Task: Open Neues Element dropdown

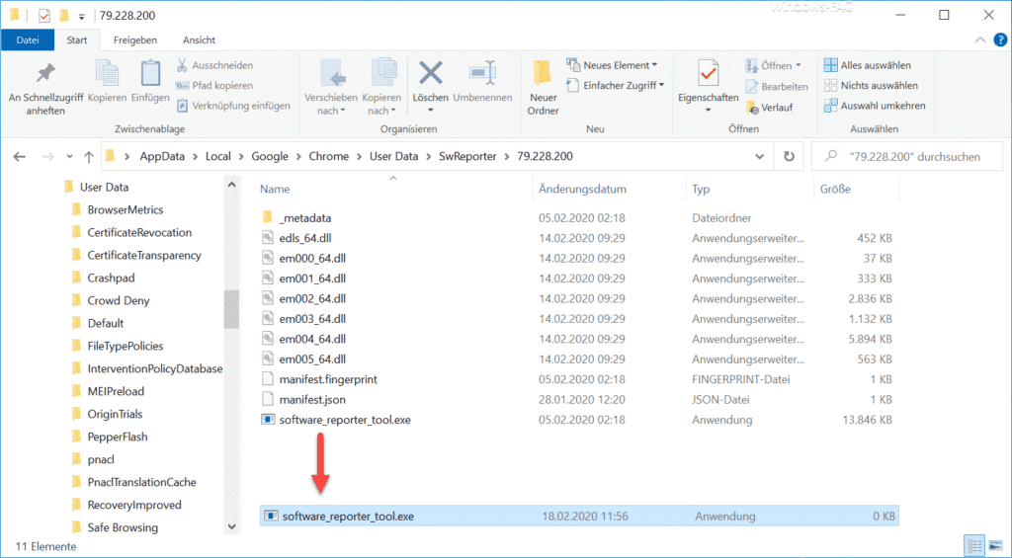Action: 612,65
